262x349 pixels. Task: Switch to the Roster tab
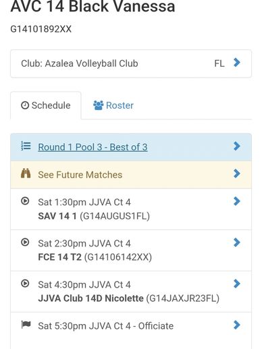coord(113,105)
